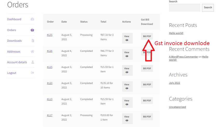
Task: Click the Dashboard gauge icon in sidebar
Action: (x=32, y=19)
